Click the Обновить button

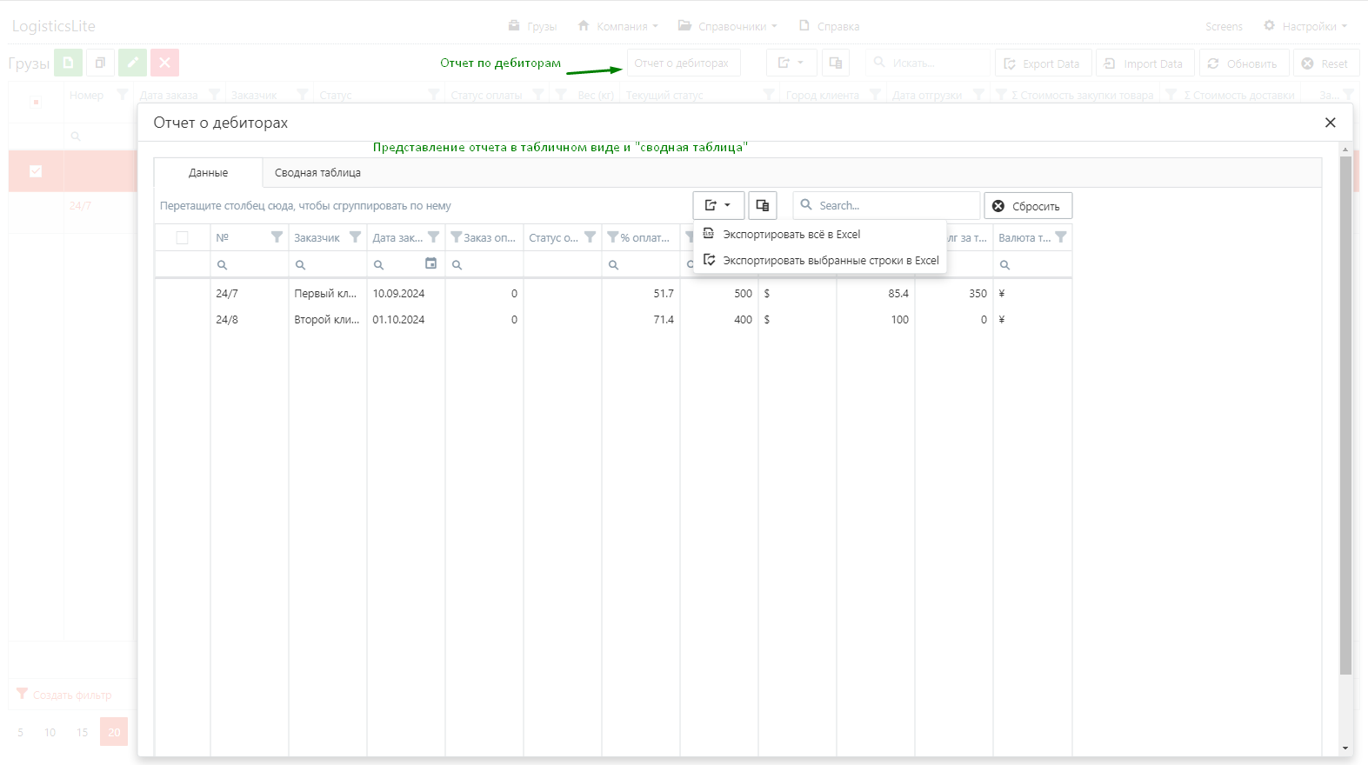click(x=1243, y=63)
